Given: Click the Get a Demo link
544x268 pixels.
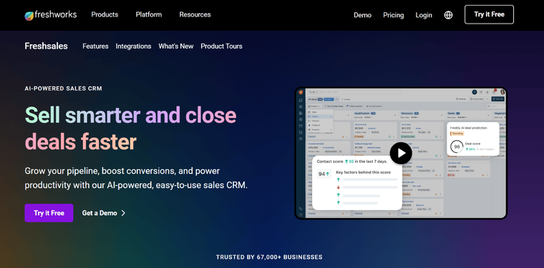Looking at the screenshot, I should (x=103, y=213).
